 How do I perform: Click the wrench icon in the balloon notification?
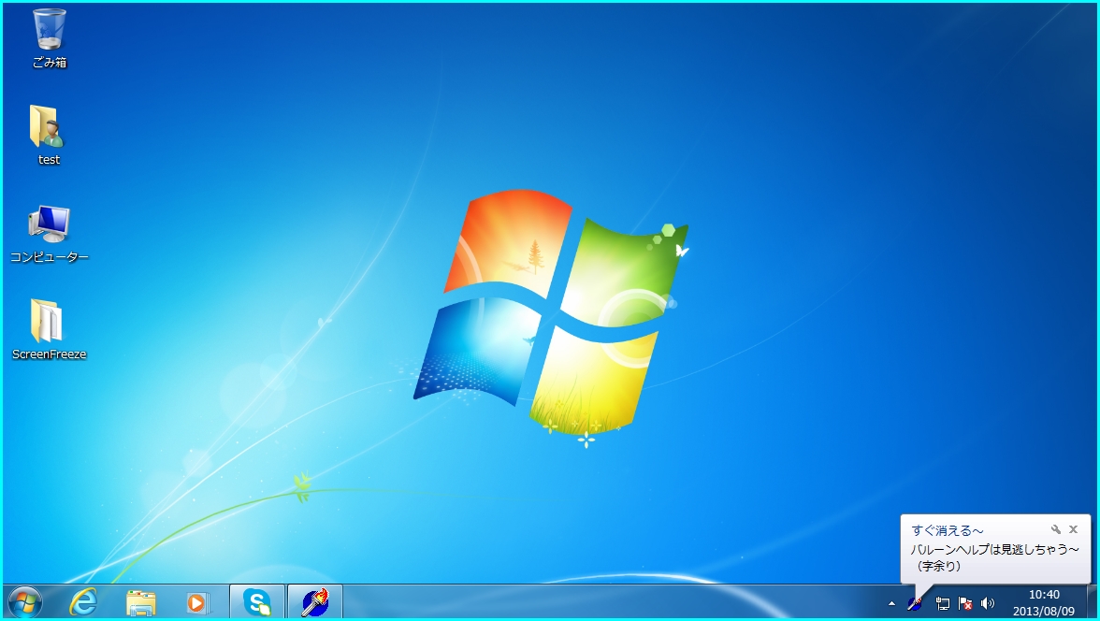(1056, 528)
